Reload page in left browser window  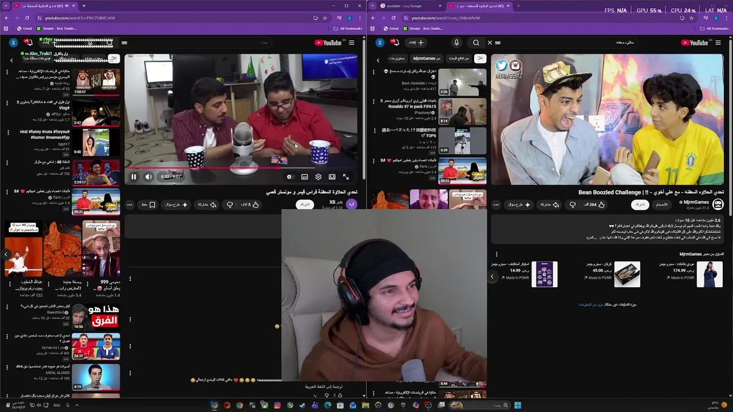coord(27,18)
